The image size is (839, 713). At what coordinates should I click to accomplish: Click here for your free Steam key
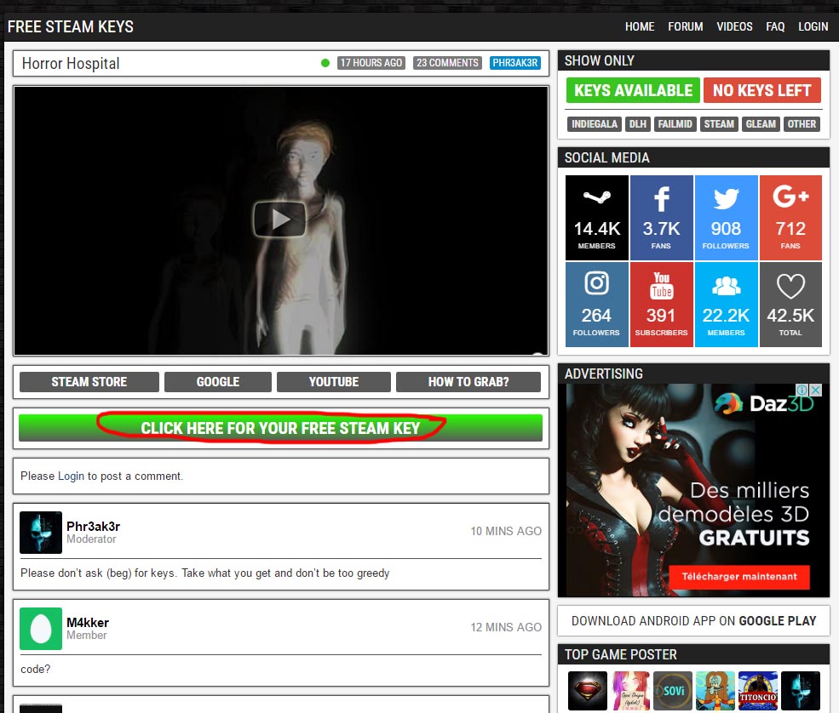point(280,428)
